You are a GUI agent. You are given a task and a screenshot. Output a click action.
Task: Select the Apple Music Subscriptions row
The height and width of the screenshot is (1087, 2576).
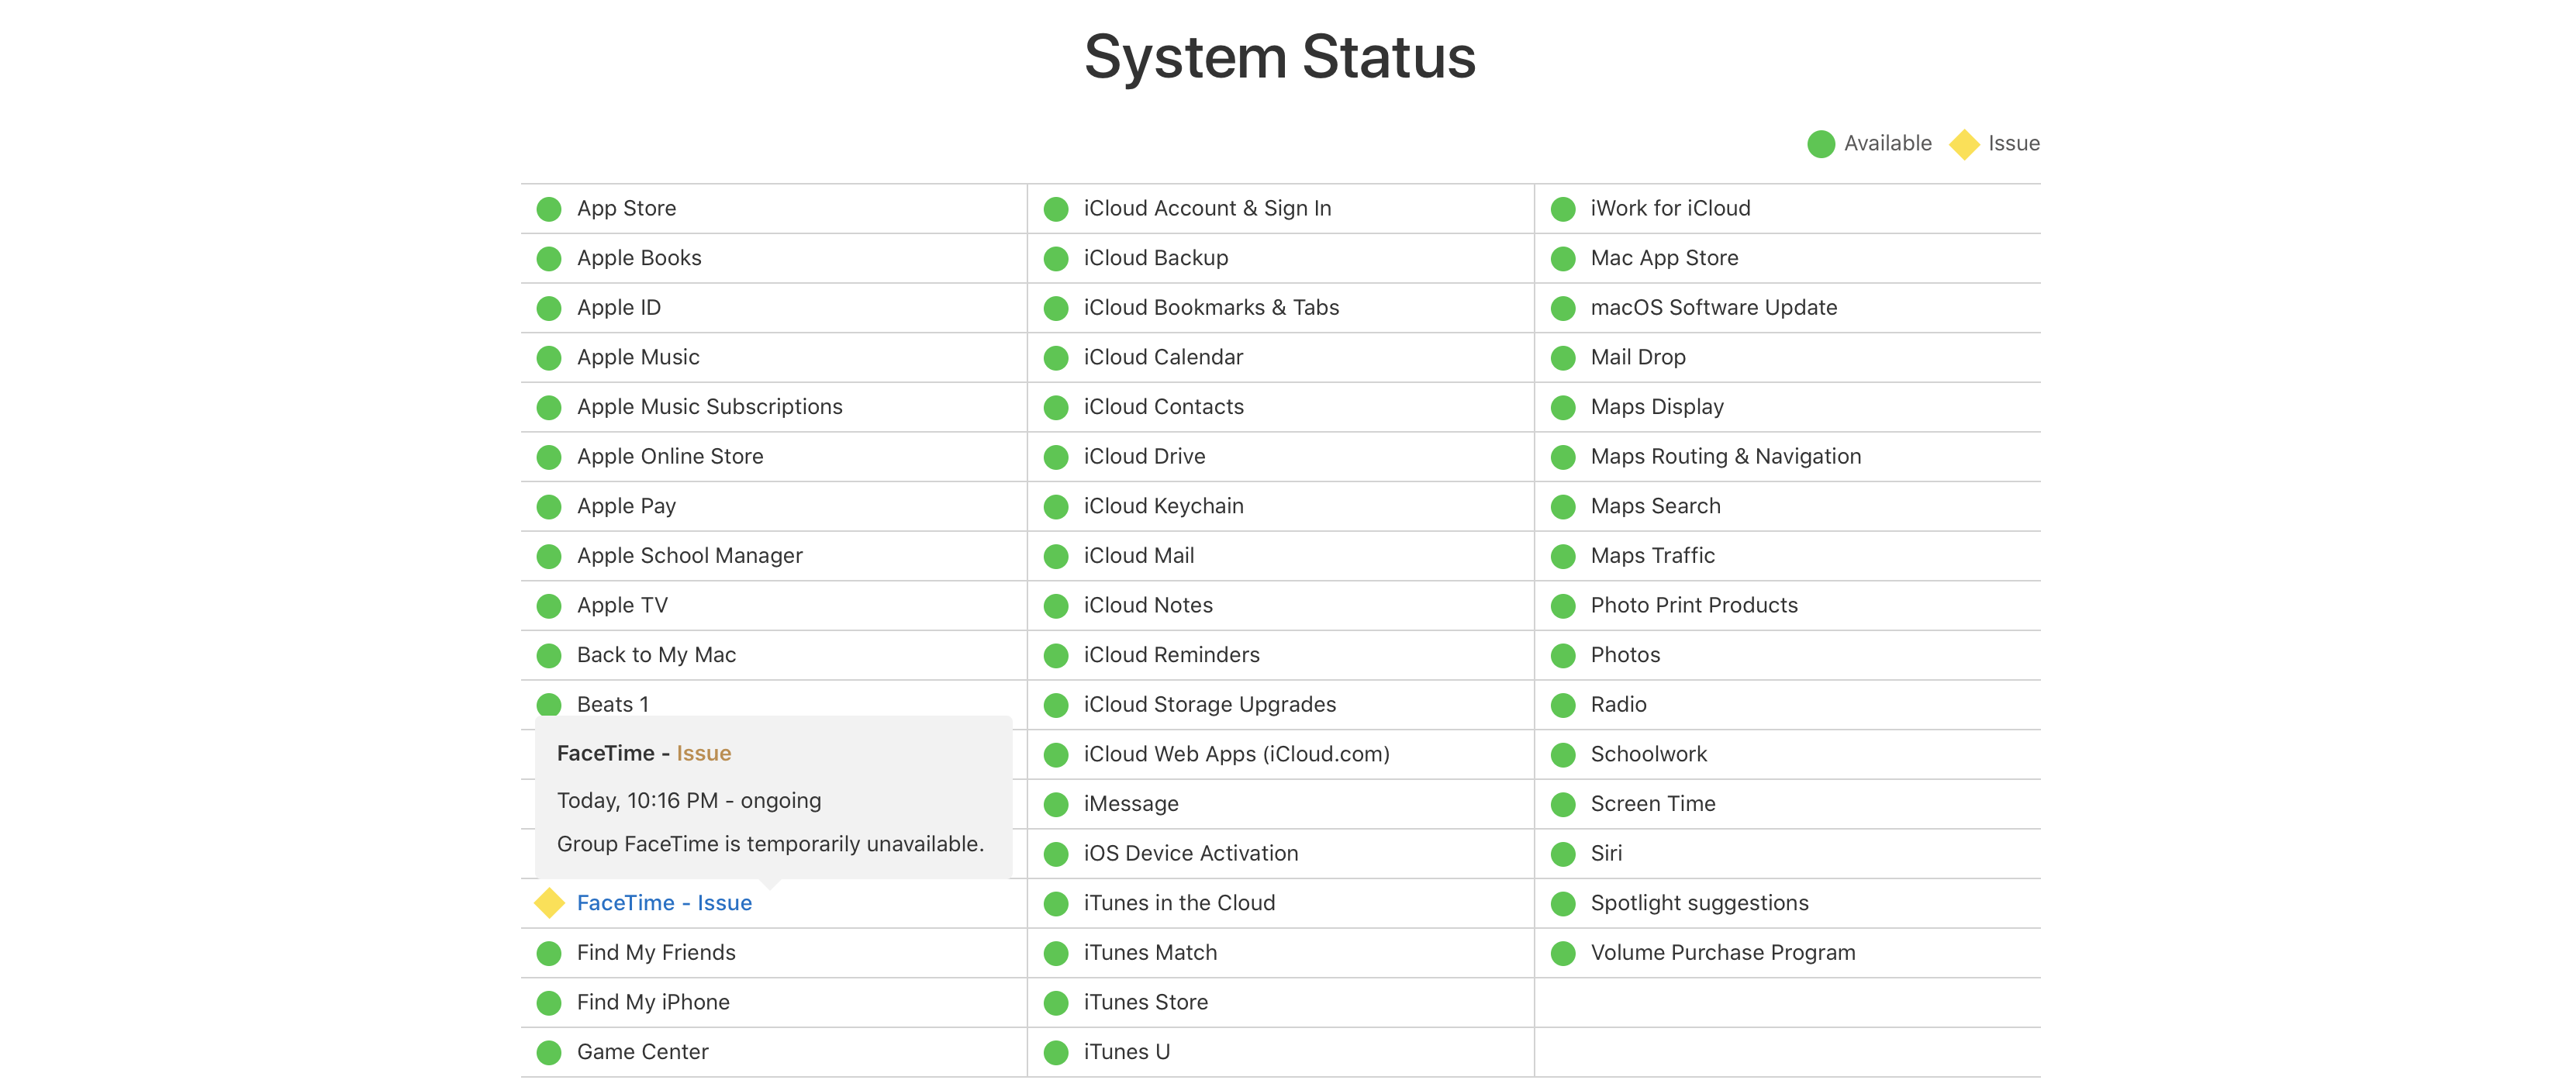(x=709, y=407)
